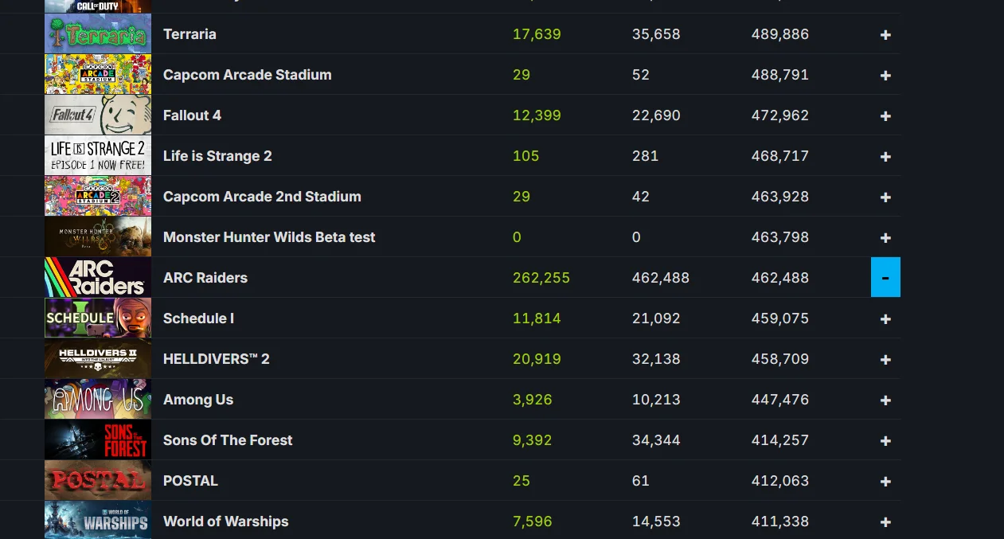Expand the Monster Hunter Wilds Beta row
Viewport: 1004px width, 539px height.
click(x=885, y=237)
